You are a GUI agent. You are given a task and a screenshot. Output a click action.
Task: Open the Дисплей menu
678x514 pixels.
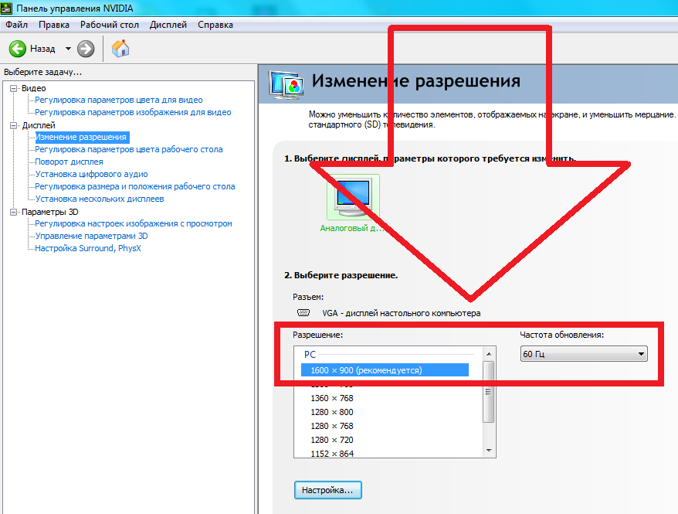click(x=168, y=25)
